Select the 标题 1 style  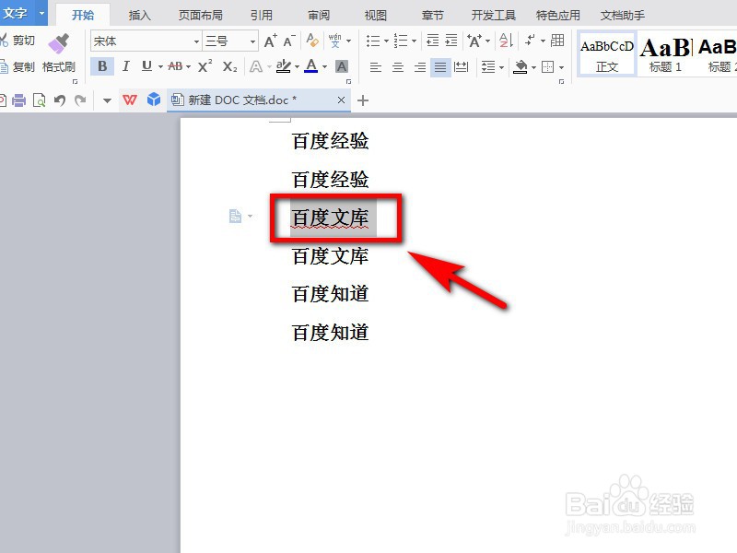tap(664, 53)
